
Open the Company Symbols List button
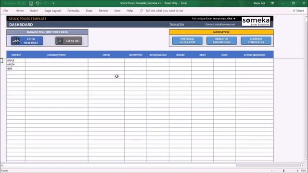pyautogui.click(x=256, y=40)
